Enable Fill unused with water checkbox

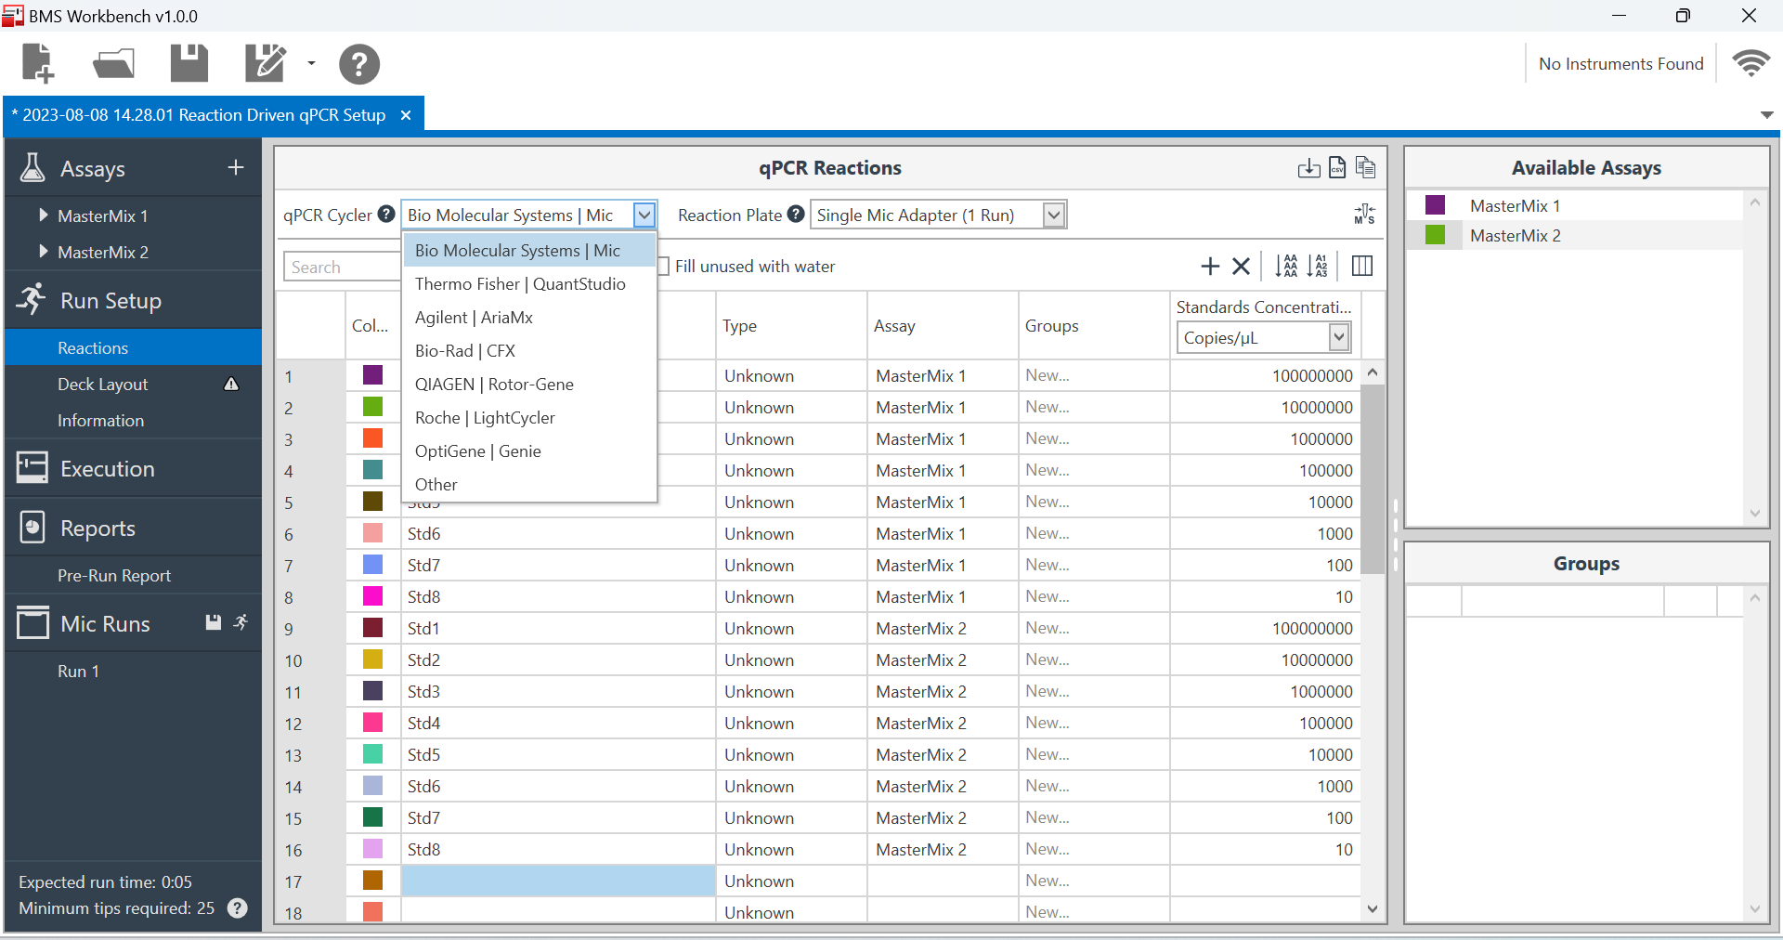(663, 267)
